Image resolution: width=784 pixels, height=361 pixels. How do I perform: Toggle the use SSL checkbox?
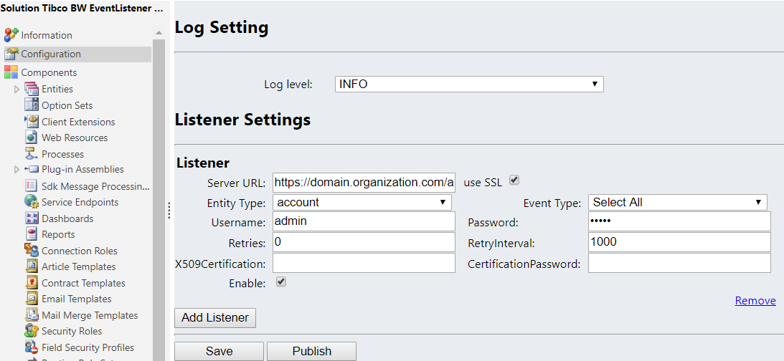[x=514, y=180]
